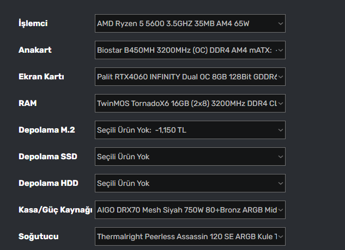The height and width of the screenshot is (250, 345).
Task: Open the Anakart motherboard dropdown
Action: pos(190,50)
